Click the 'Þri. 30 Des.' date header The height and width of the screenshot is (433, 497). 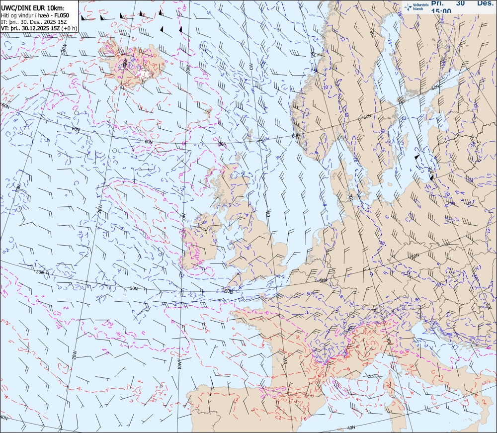click(462, 3)
